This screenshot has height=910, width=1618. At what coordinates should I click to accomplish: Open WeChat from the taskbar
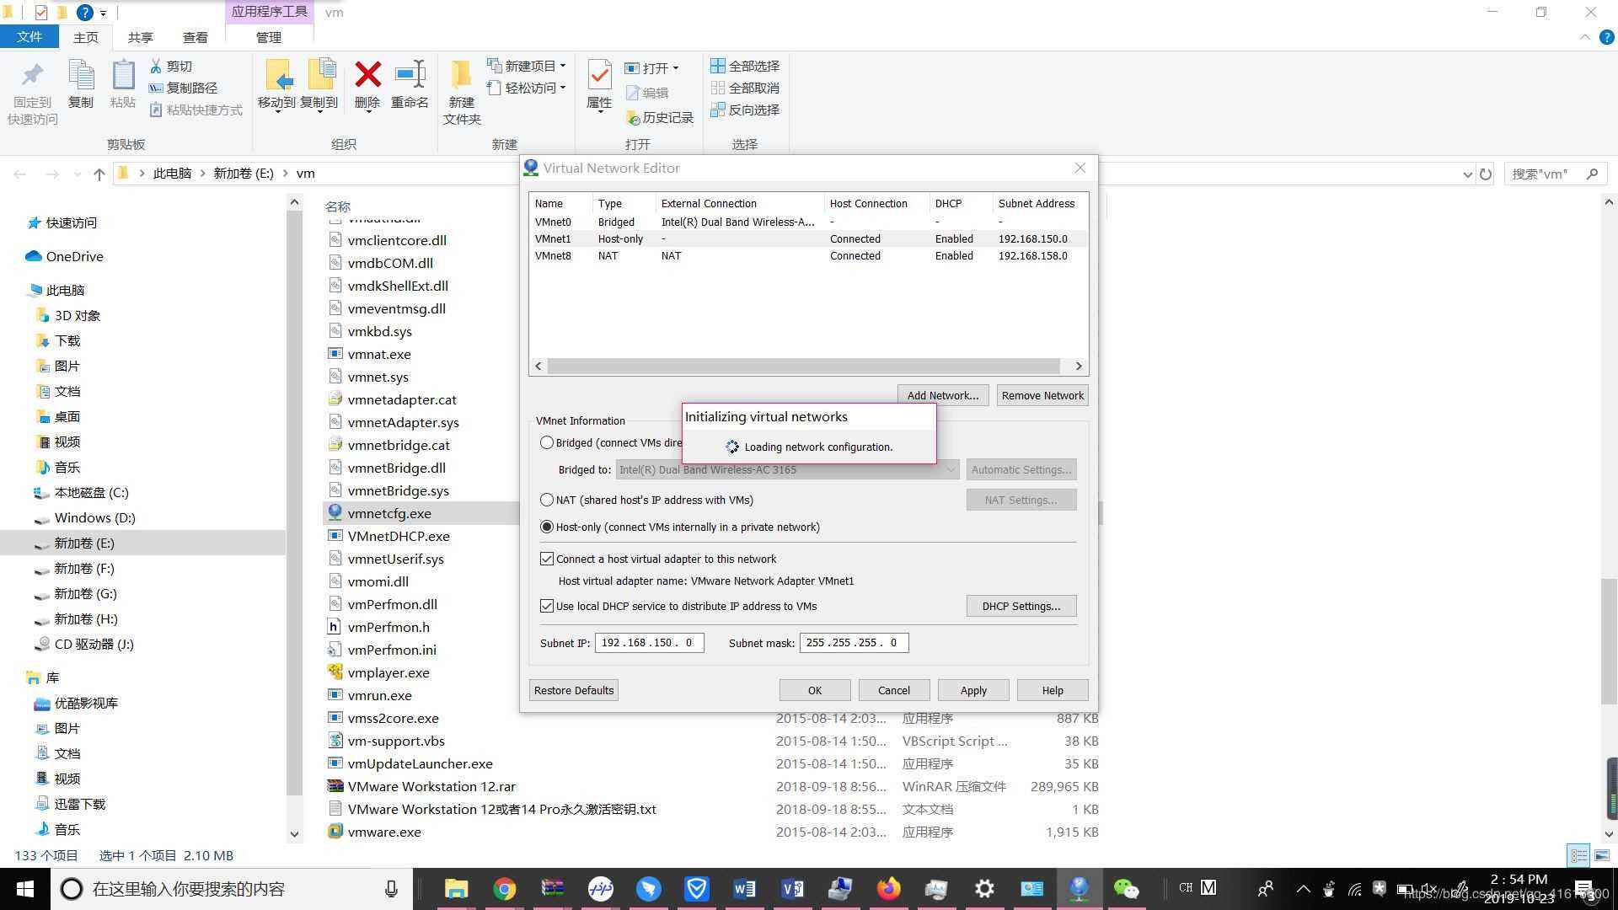(x=1128, y=888)
